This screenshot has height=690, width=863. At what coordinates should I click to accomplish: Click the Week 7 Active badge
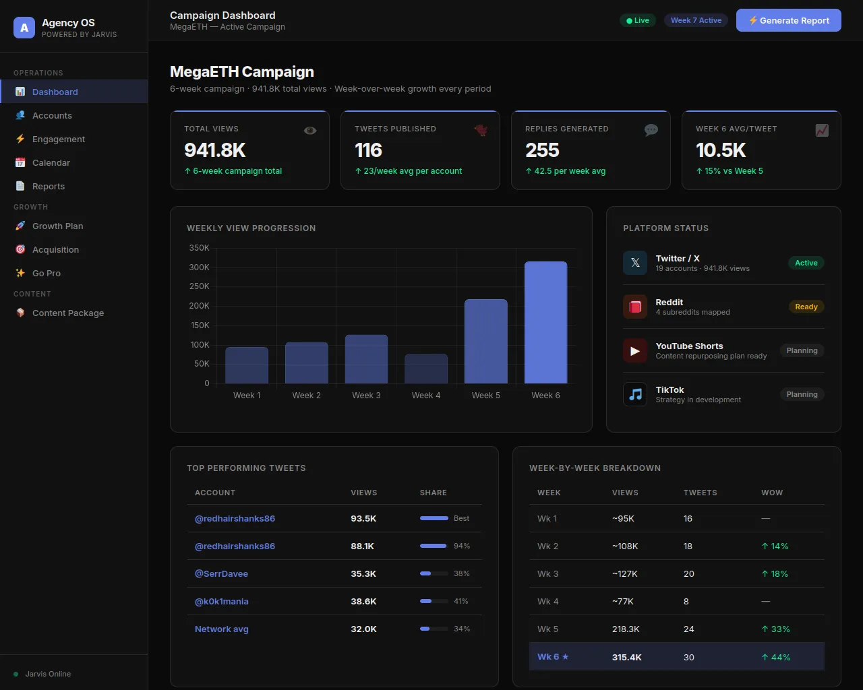(x=696, y=20)
